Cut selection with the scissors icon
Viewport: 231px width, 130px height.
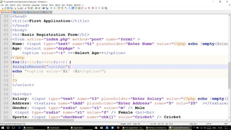pos(25,8)
